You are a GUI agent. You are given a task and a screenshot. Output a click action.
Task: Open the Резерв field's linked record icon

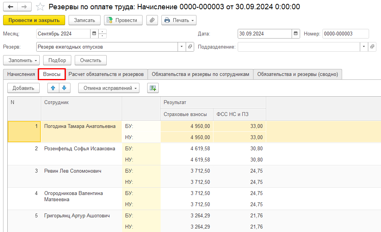(190, 47)
